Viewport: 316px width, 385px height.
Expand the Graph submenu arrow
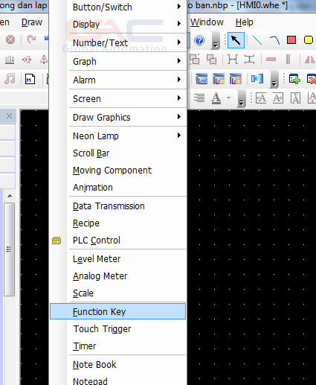tap(179, 61)
